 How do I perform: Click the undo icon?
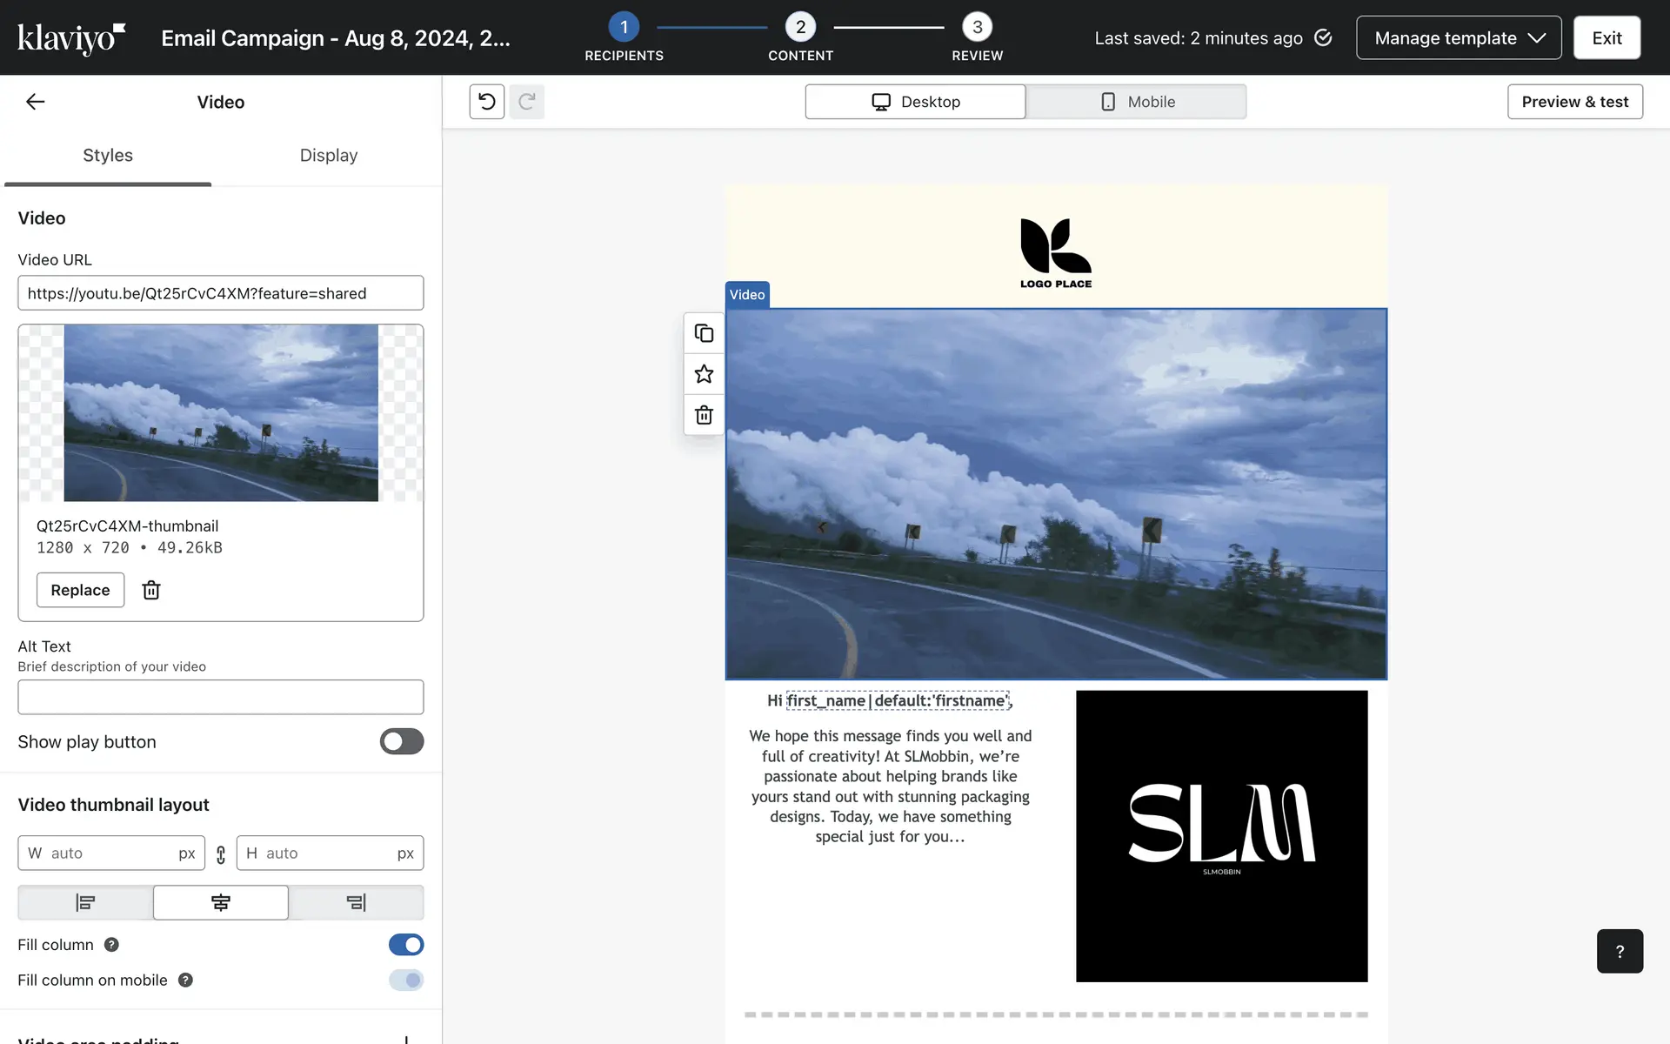pos(487,102)
